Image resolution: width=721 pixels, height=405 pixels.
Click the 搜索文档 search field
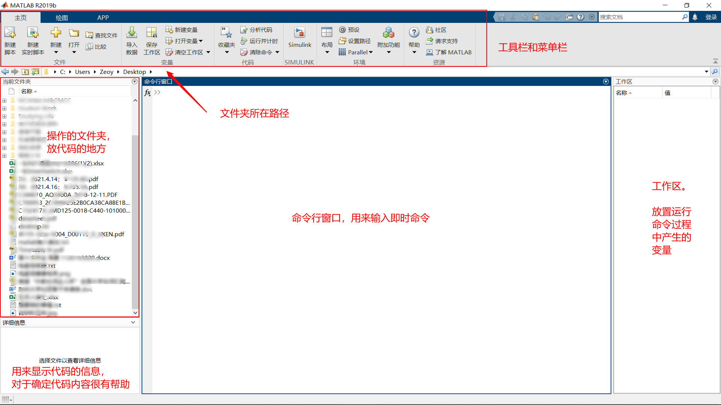coord(640,17)
